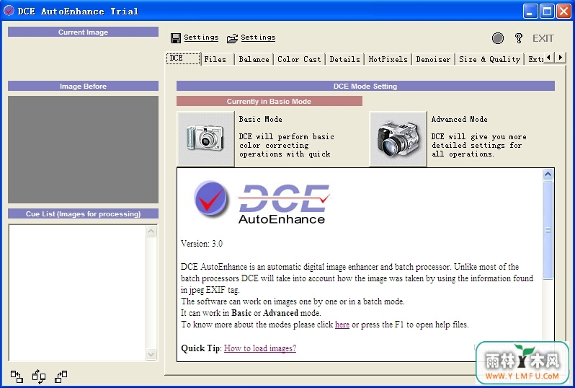Viewport: 575px width, 388px height.
Task: Open the Balance tab
Action: click(x=254, y=59)
